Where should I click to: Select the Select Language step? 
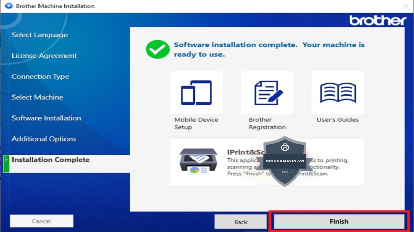click(39, 35)
